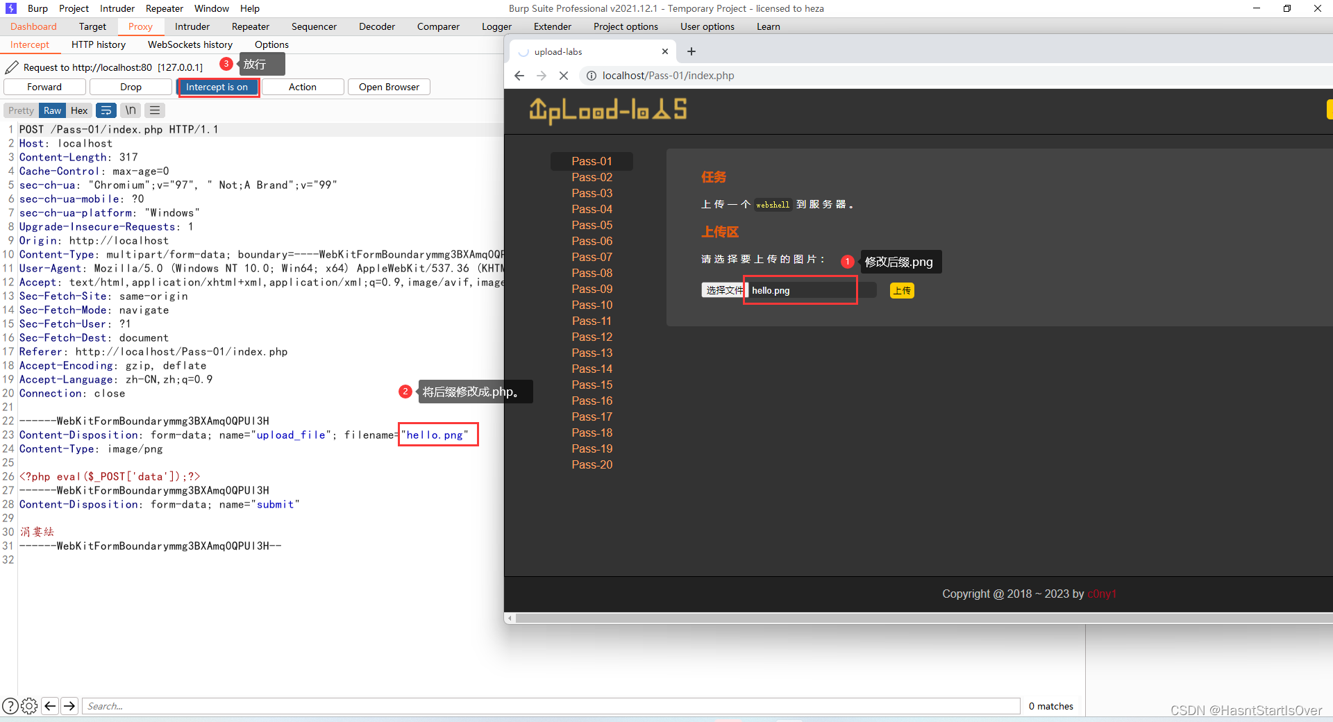Image resolution: width=1333 pixels, height=722 pixels.
Task: Click the Burp Suite app icon in title bar
Action: [x=11, y=8]
